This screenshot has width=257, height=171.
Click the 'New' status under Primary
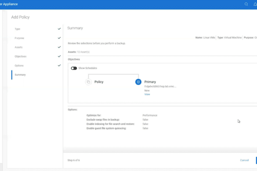pos(147,90)
